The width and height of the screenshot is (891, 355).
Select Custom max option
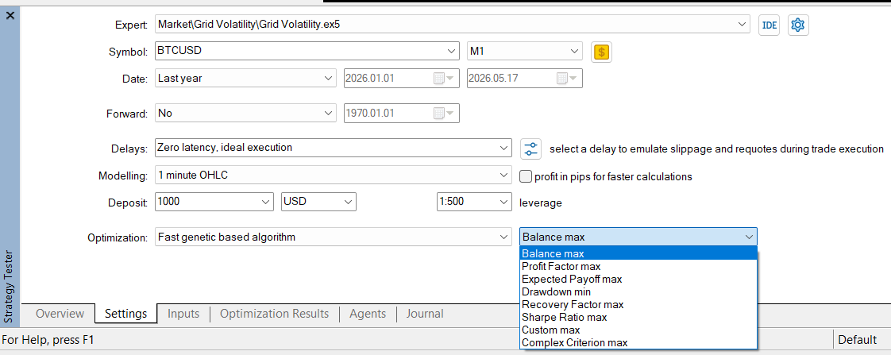pyautogui.click(x=638, y=330)
